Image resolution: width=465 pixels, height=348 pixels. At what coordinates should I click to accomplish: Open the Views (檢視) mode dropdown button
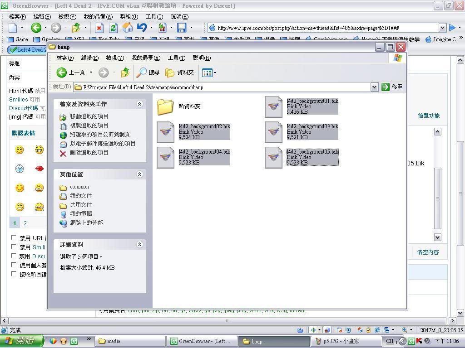click(209, 72)
